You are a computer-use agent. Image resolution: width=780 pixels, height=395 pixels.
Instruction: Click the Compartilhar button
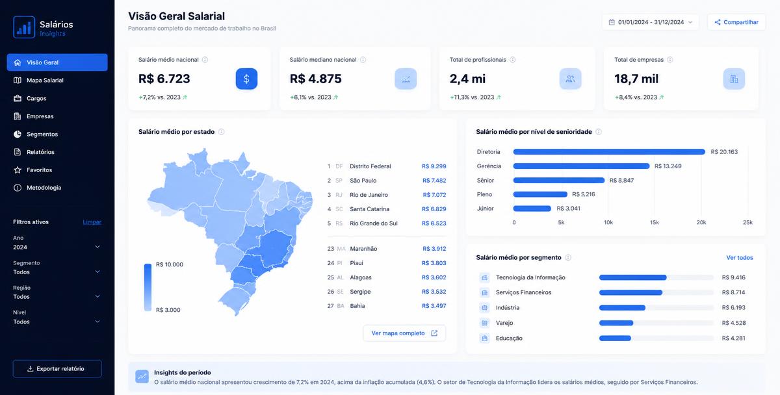(x=736, y=22)
